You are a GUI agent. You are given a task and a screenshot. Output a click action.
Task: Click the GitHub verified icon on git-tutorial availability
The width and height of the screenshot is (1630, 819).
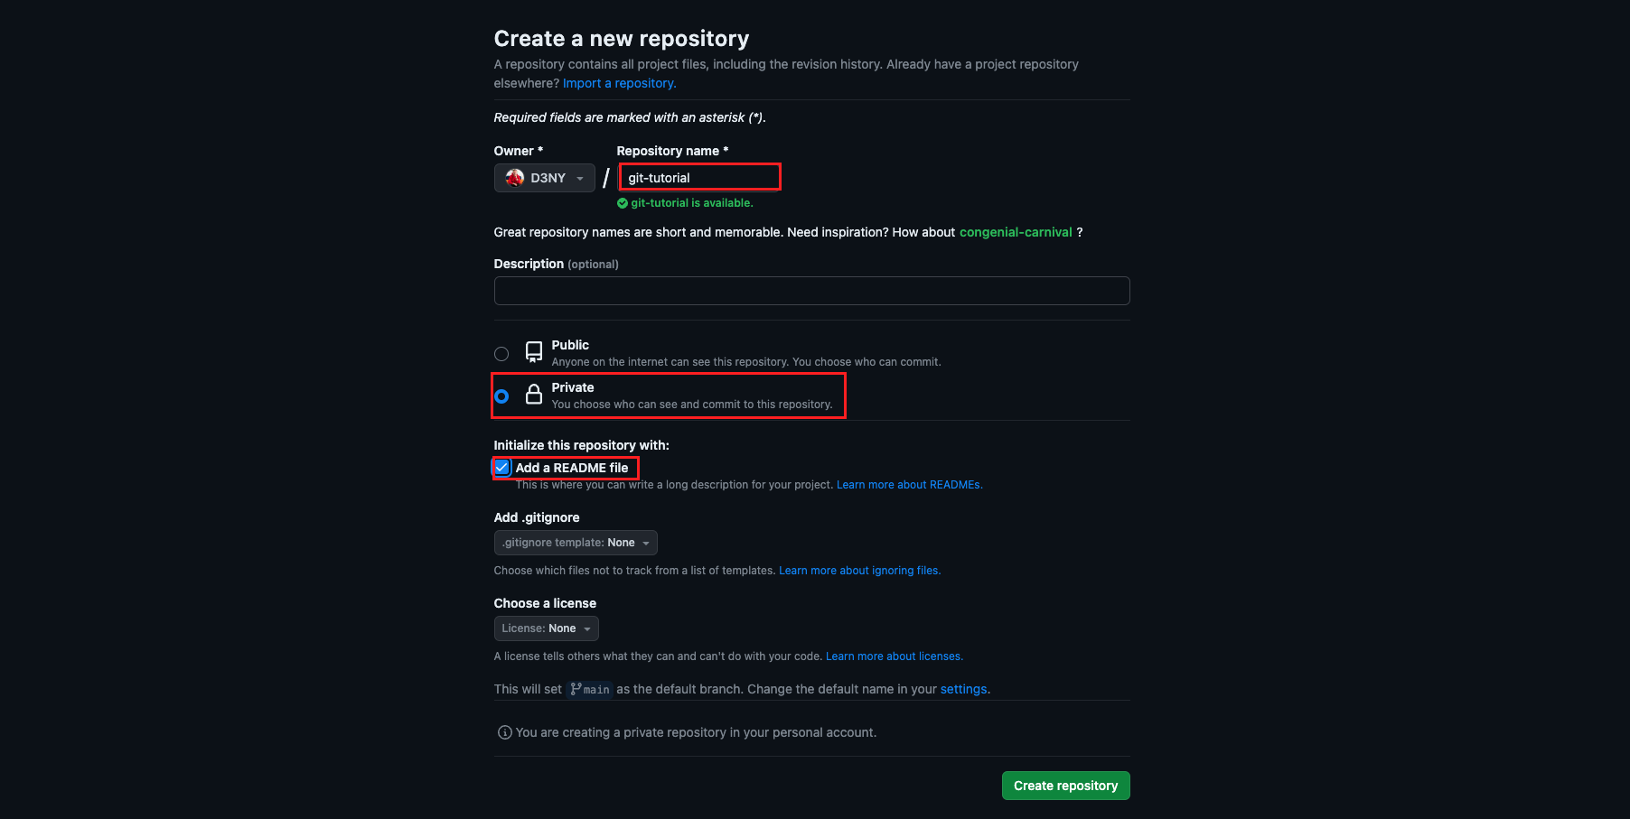(622, 203)
